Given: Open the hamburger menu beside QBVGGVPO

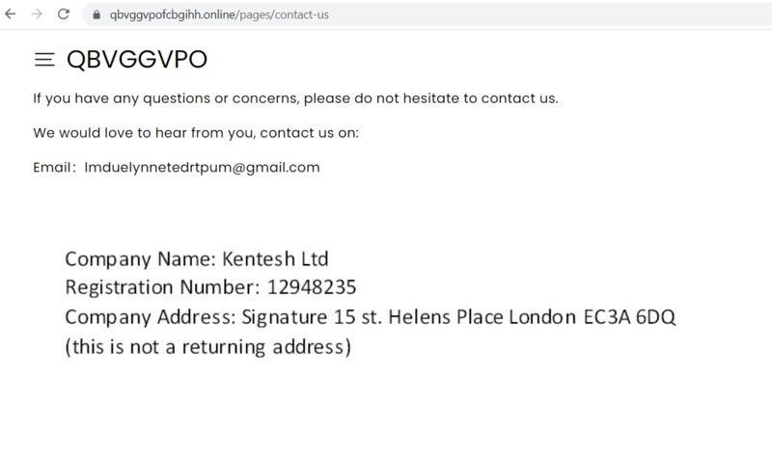Looking at the screenshot, I should tap(44, 60).
